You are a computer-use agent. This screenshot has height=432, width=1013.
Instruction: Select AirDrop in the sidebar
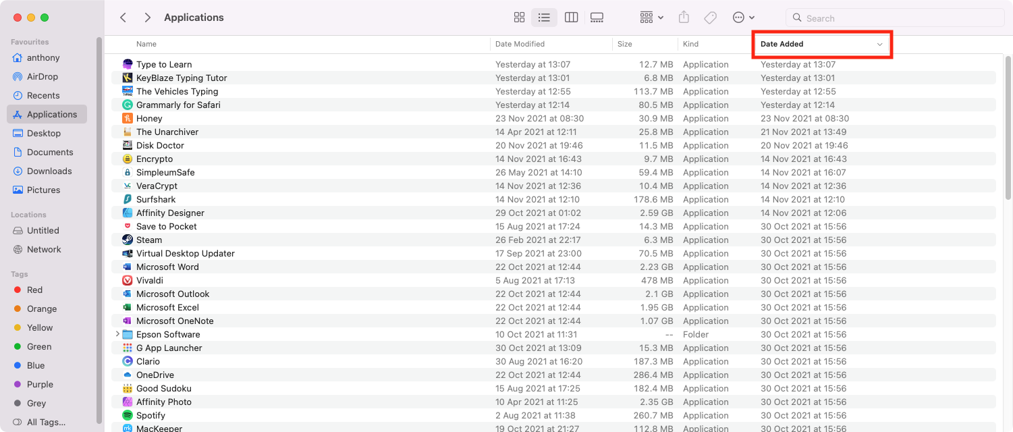[x=47, y=76]
